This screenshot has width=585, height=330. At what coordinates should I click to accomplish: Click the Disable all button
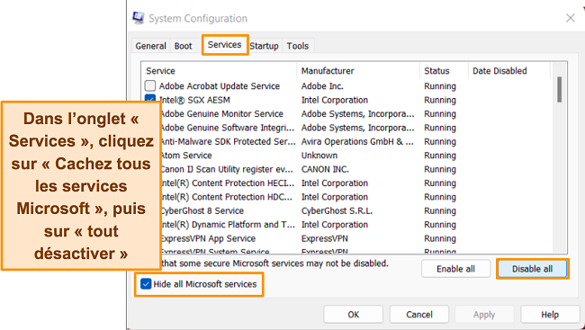click(x=532, y=269)
